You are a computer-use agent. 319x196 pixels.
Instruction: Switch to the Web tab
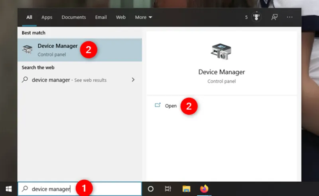pyautogui.click(x=121, y=17)
